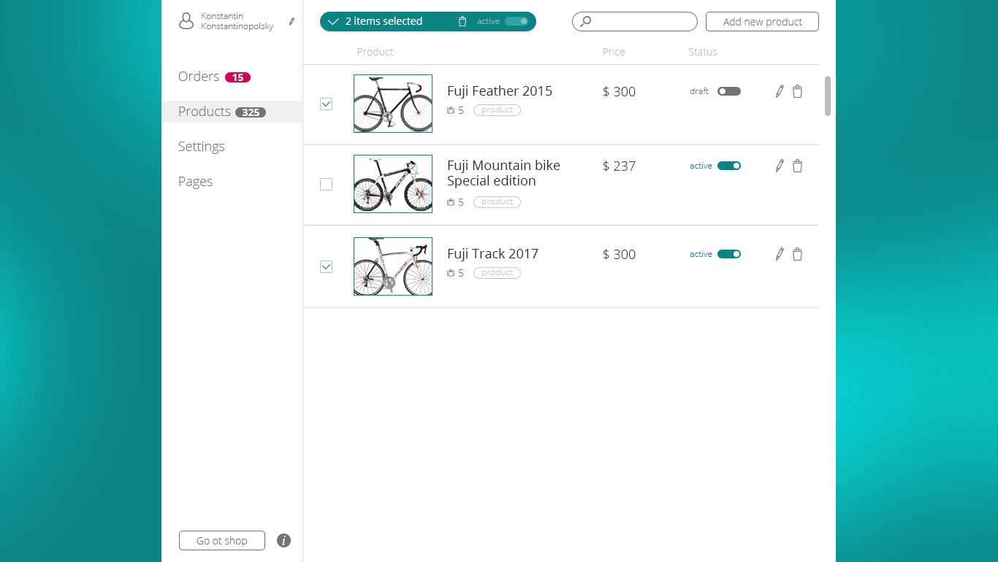Collapse selection using the checkmark chevron
The width and height of the screenshot is (998, 562).
coord(333,22)
